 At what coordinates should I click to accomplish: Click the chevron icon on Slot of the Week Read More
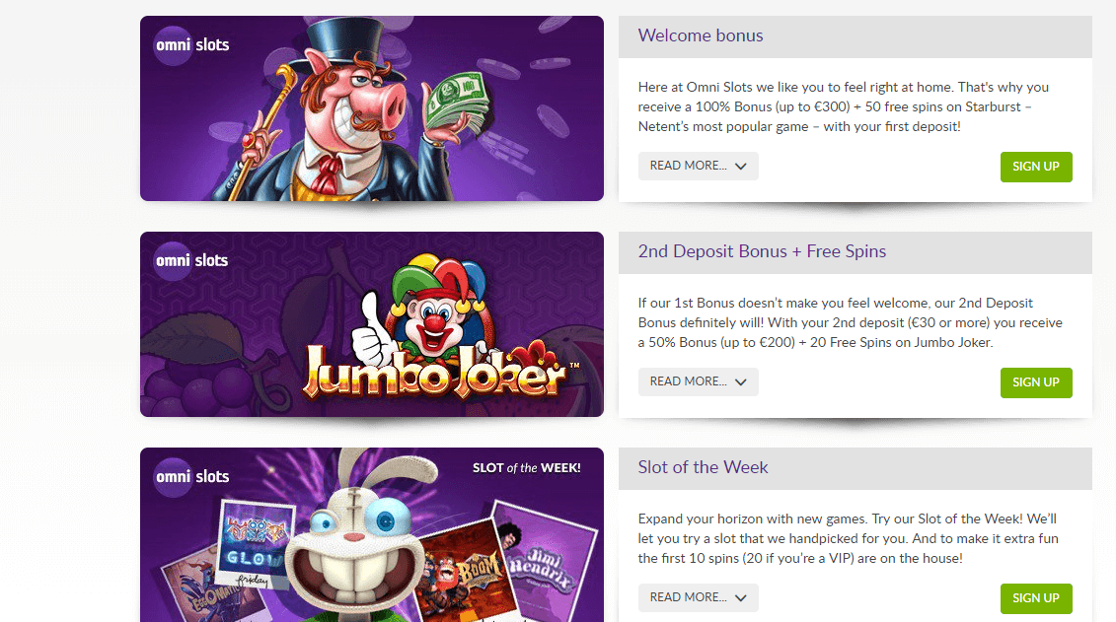coord(741,598)
